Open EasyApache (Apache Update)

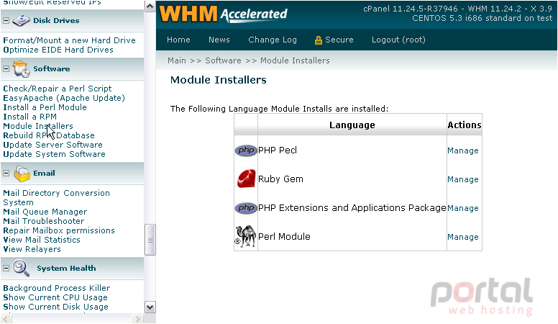pyautogui.click(x=64, y=98)
